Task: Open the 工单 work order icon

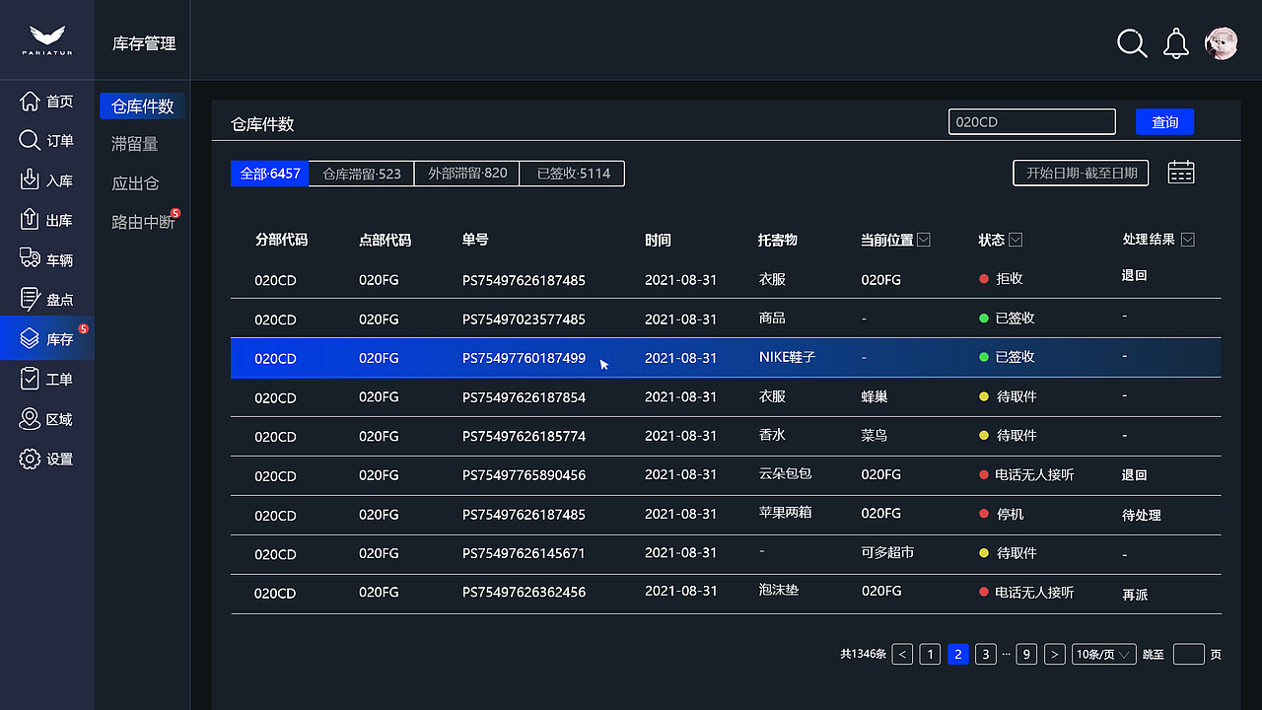Action: pyautogui.click(x=30, y=378)
